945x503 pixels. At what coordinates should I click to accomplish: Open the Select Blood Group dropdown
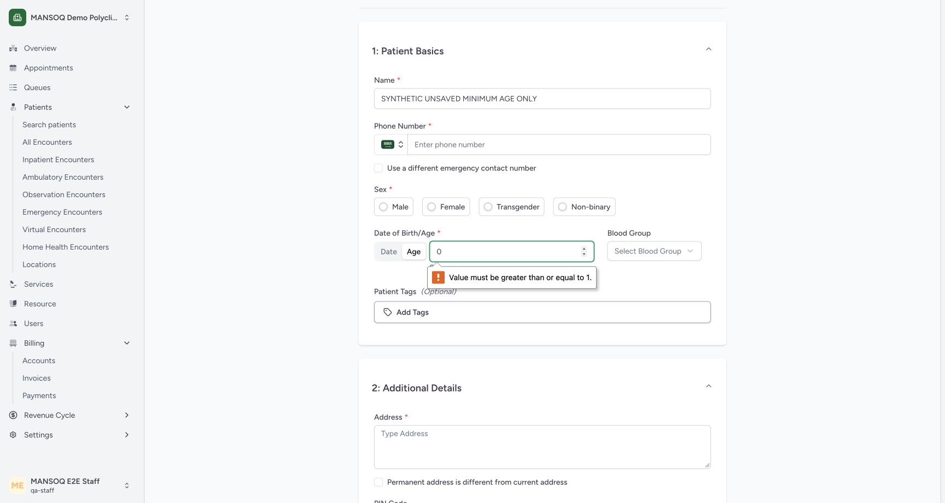click(x=654, y=251)
